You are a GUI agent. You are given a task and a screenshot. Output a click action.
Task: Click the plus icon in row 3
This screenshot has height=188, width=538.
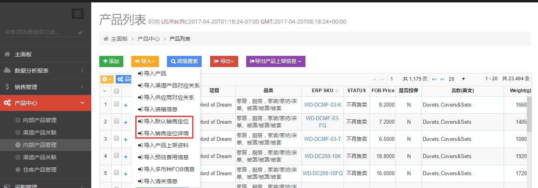(x=125, y=140)
